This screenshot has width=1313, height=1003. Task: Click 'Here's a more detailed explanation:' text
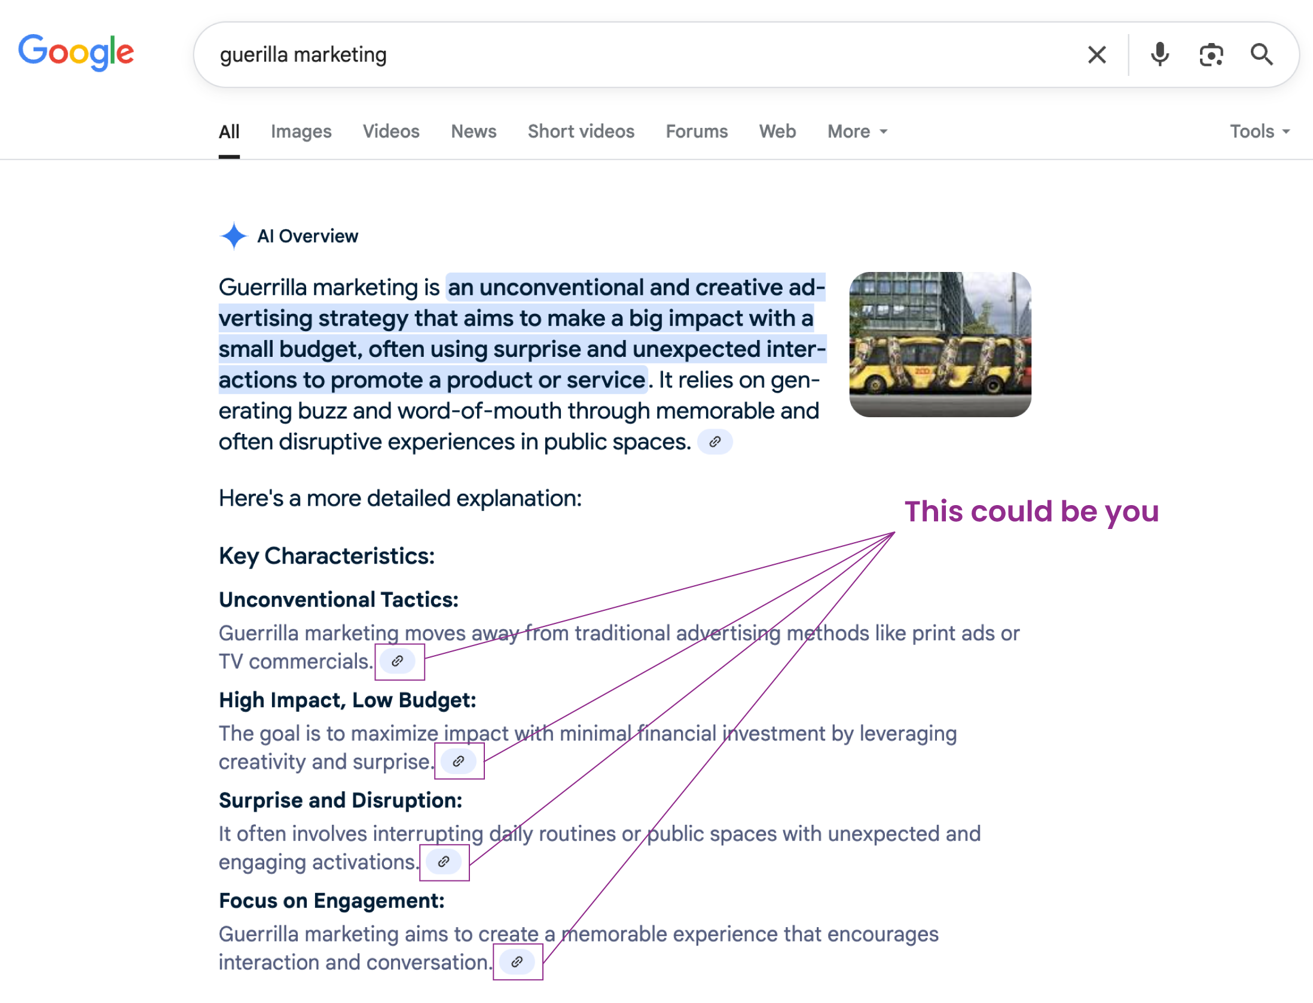(x=400, y=499)
